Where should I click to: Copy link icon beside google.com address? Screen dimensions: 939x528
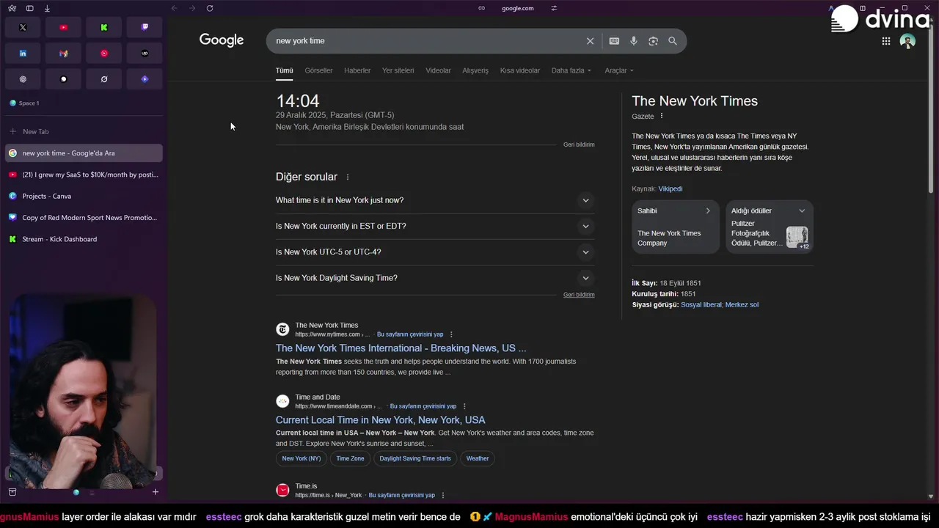click(x=482, y=8)
